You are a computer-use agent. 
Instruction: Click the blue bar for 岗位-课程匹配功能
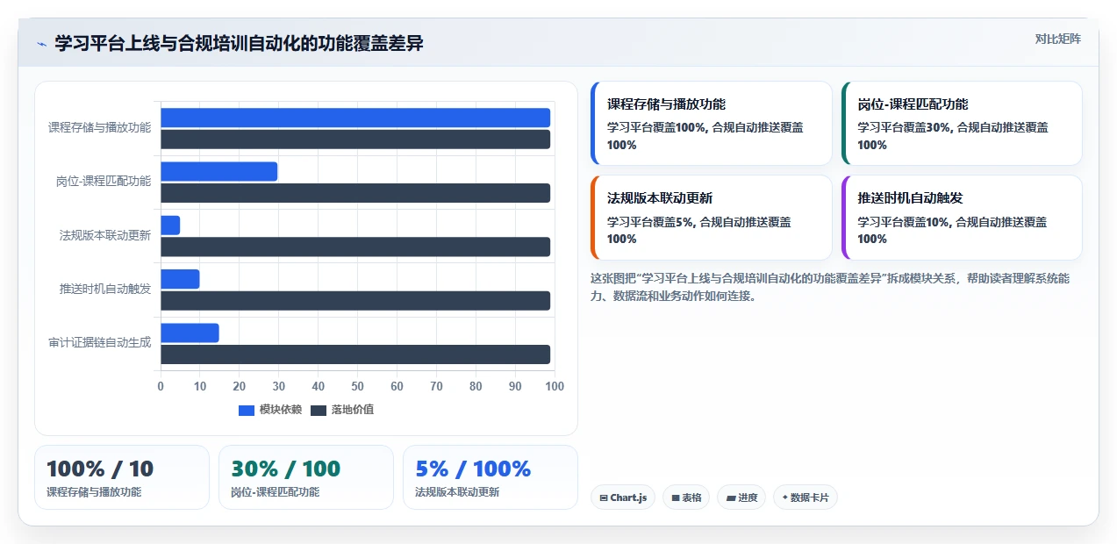[x=218, y=171]
